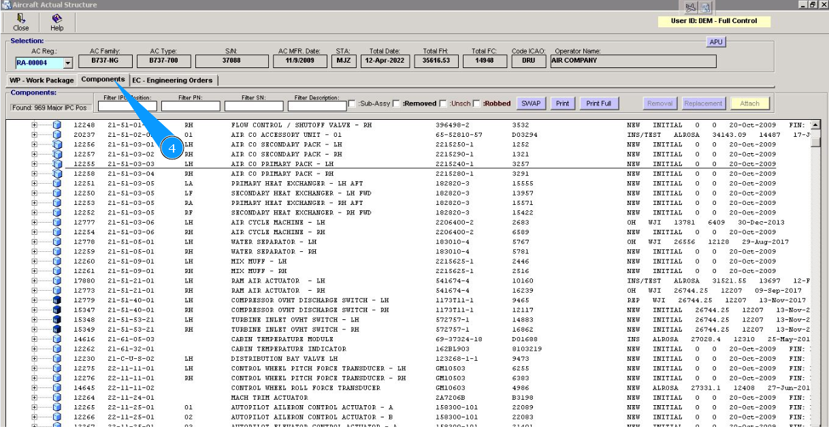Toggle the Unsch checkbox
The image size is (829, 431).
point(444,103)
